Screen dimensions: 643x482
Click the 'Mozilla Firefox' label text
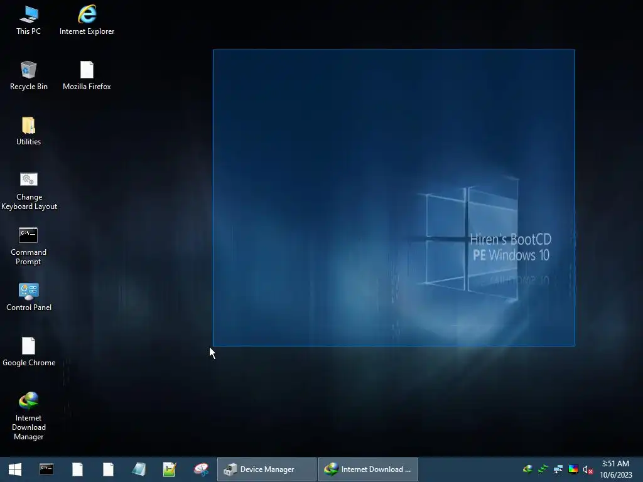click(x=87, y=87)
